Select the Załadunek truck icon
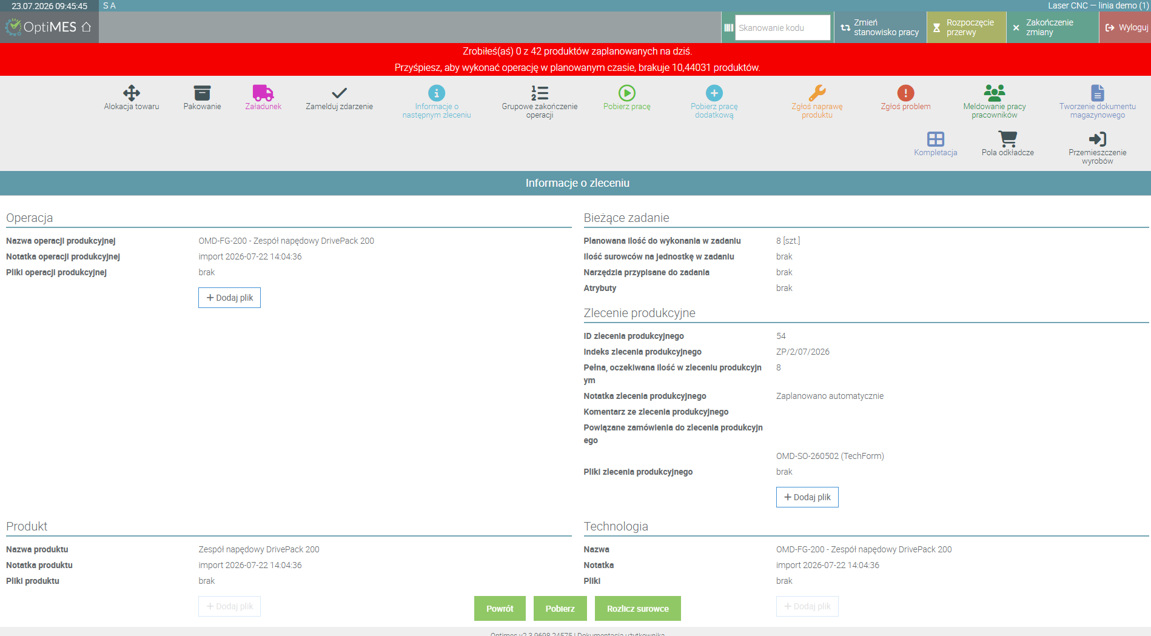 263,93
